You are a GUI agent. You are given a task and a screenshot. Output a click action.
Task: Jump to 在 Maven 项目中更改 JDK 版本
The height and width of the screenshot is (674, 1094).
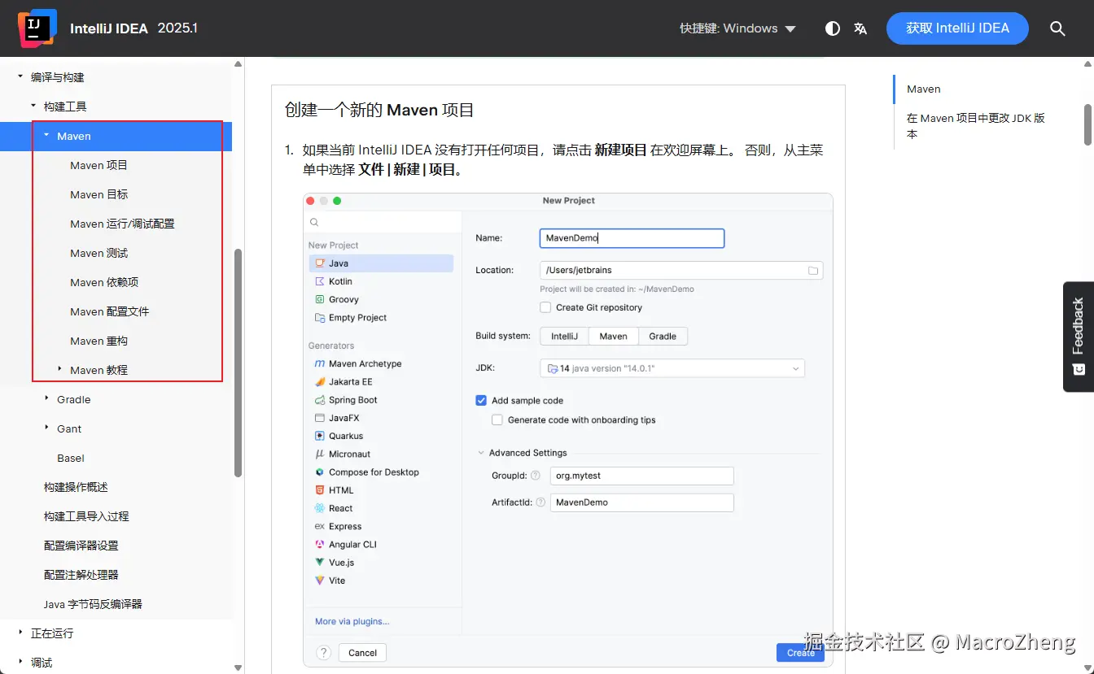(976, 126)
